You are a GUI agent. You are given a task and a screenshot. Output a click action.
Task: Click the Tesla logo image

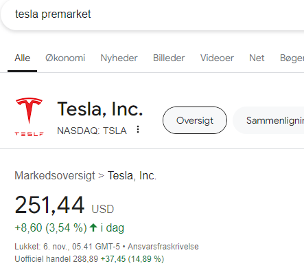pyautogui.click(x=29, y=117)
